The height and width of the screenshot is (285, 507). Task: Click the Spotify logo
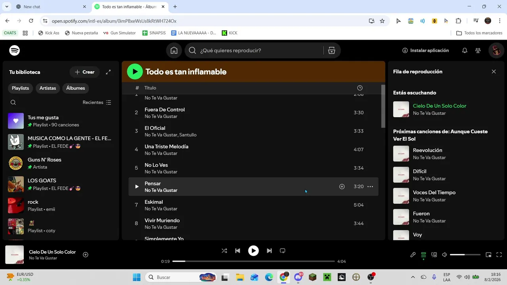coord(15,50)
